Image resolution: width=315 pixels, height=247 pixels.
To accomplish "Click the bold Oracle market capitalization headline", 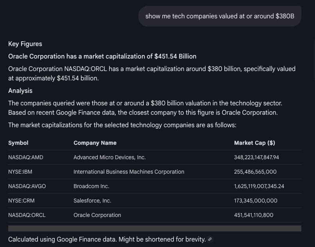I will coord(102,56).
